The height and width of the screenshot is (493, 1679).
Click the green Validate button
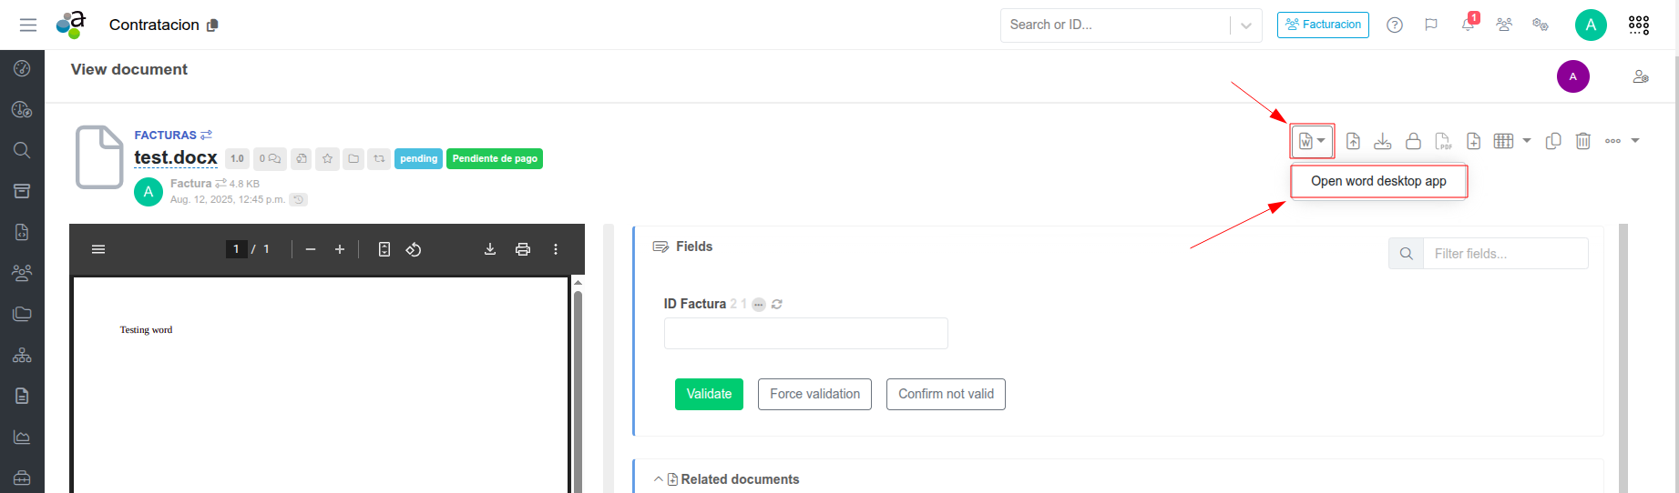pyautogui.click(x=709, y=394)
